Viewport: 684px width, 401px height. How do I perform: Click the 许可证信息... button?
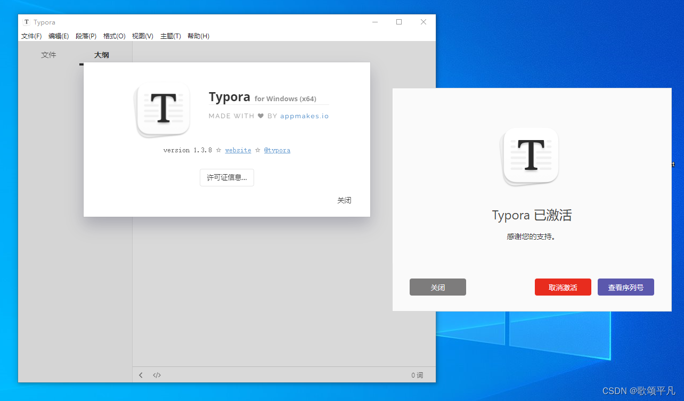pyautogui.click(x=227, y=178)
